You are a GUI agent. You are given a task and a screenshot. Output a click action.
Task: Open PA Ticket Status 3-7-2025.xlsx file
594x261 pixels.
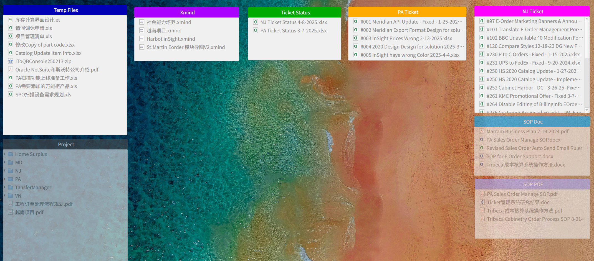point(293,30)
